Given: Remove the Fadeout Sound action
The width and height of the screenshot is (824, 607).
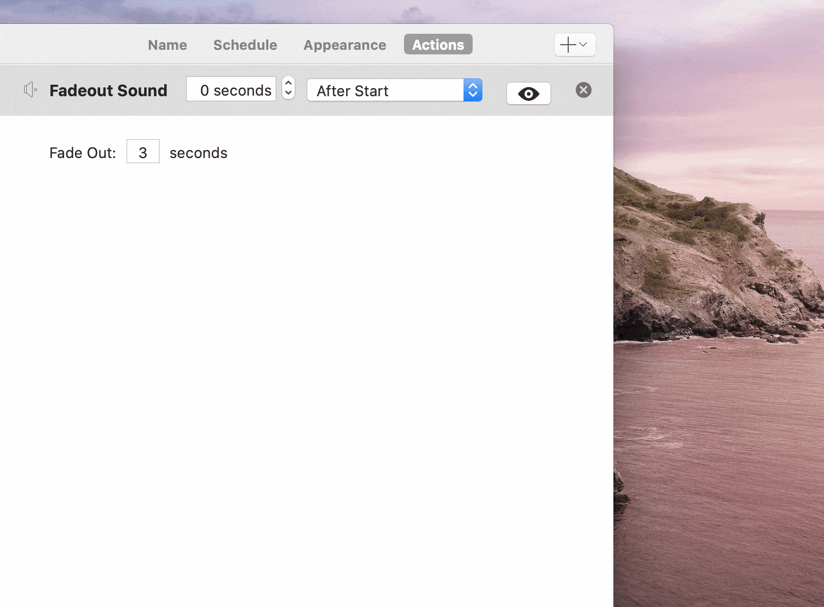Looking at the screenshot, I should click(584, 90).
